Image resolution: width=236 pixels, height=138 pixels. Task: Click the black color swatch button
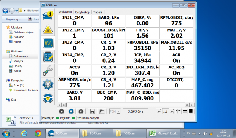pos(191,111)
